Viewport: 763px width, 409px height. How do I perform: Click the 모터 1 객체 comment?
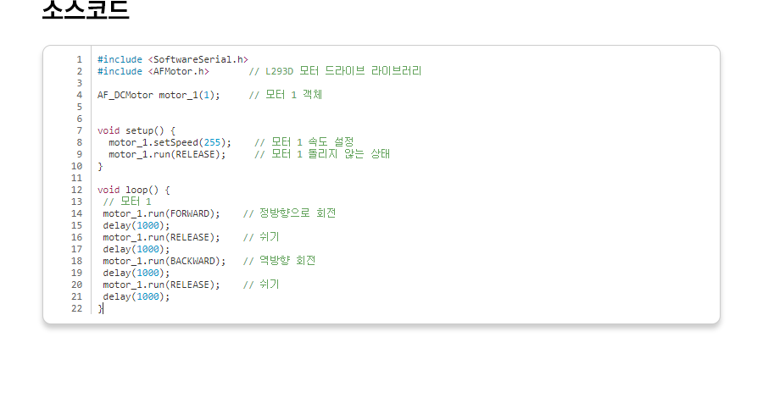pos(286,95)
